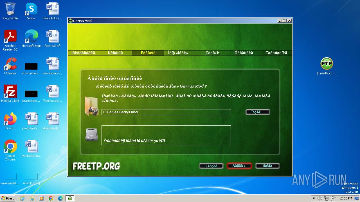Viewport: 360px width, 202px height.
Task: Click the cancel button right of next
Action: 267,166
